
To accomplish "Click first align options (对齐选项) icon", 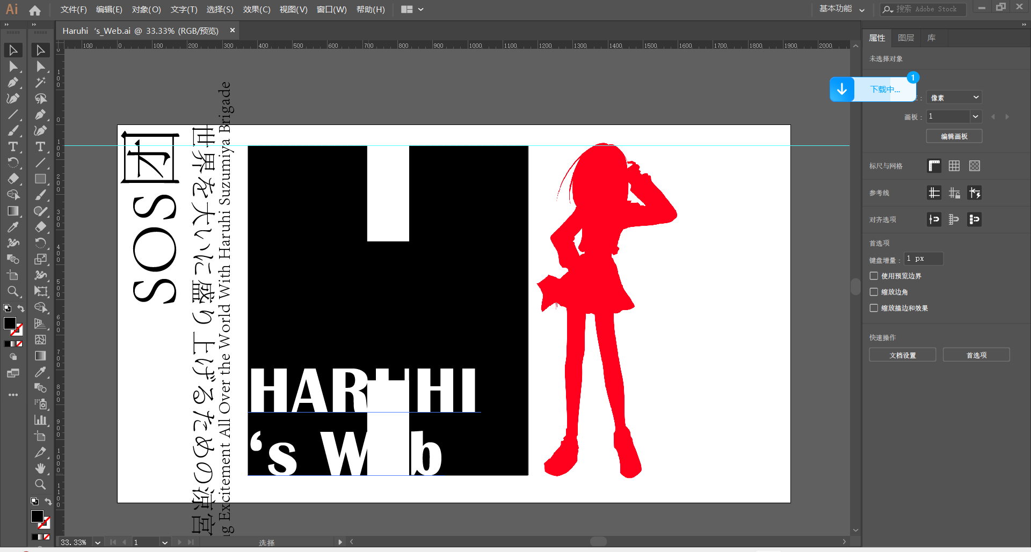I will coord(934,219).
